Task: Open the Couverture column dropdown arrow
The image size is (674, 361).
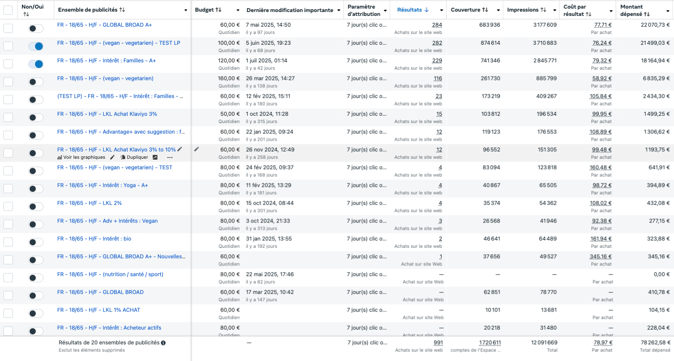Action: [498, 10]
